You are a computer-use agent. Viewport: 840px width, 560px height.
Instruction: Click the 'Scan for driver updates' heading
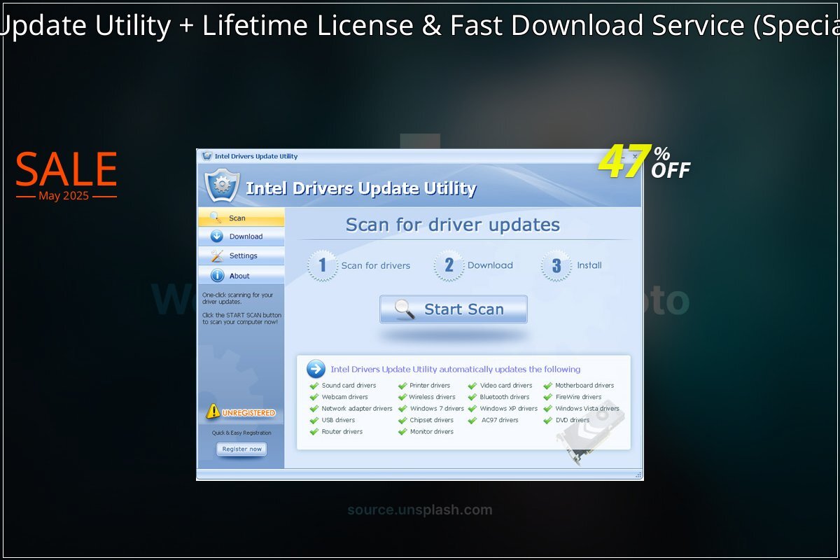(x=453, y=225)
